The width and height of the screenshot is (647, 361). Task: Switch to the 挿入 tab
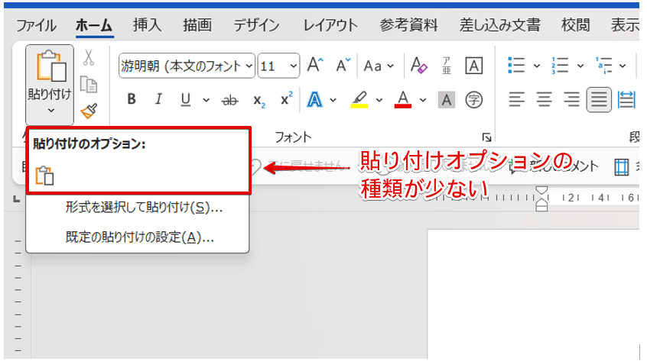tap(147, 25)
